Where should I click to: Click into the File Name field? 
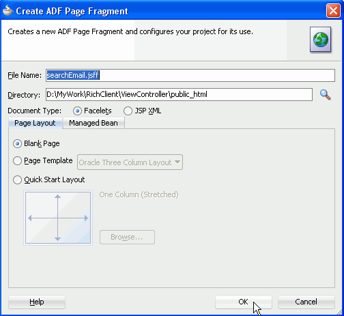[x=190, y=75]
